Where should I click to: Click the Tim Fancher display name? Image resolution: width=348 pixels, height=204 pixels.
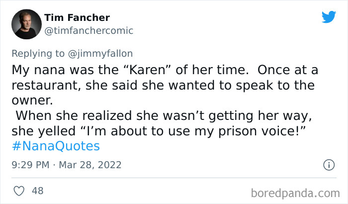(x=77, y=17)
